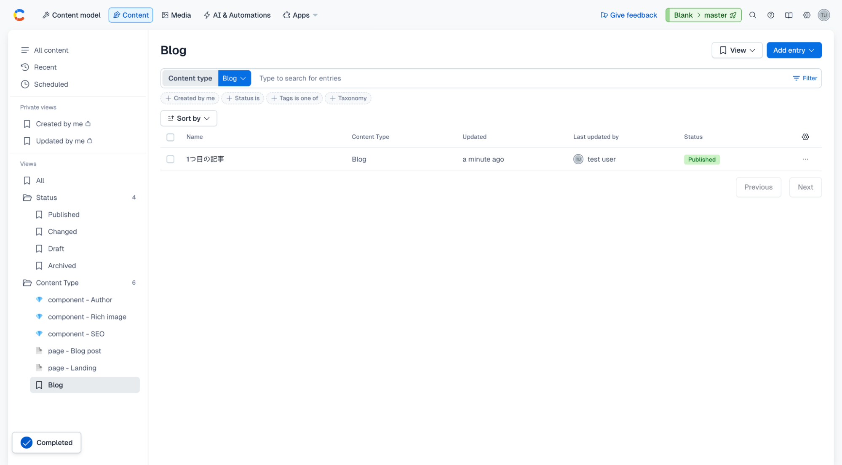Tick the checkbox for entry 1つ目の記事
This screenshot has height=465, width=842.
click(170, 159)
